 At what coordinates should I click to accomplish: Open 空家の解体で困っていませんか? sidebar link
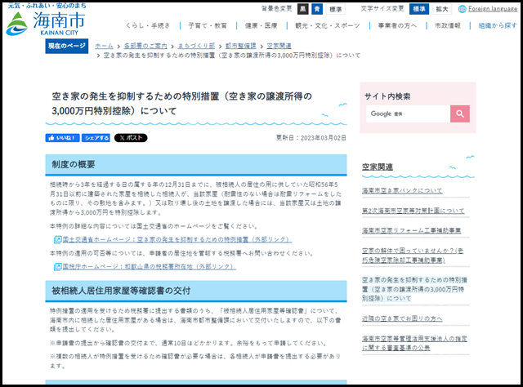tap(413, 255)
